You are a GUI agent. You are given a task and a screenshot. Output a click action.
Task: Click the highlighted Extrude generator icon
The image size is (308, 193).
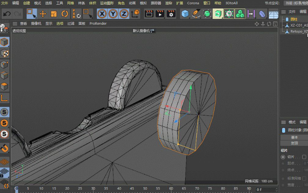pyautogui.click(x=218, y=14)
